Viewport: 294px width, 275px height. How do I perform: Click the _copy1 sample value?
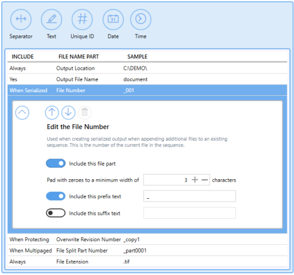coord(131,240)
